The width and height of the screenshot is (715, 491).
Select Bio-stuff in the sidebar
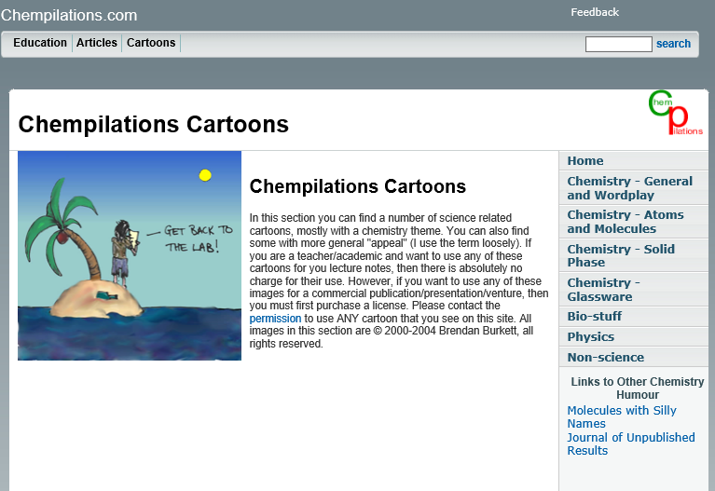594,316
